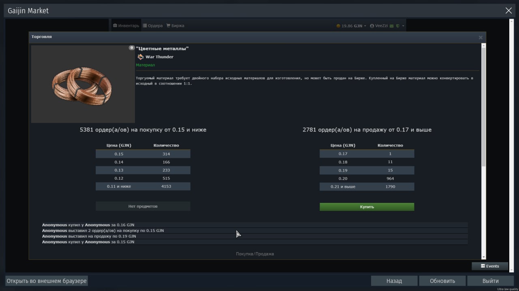Select the 0.17 sell order row
This screenshot has height=291, width=519.
pos(367,154)
